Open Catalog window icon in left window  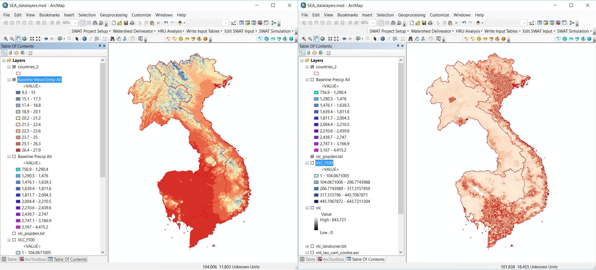248,23
